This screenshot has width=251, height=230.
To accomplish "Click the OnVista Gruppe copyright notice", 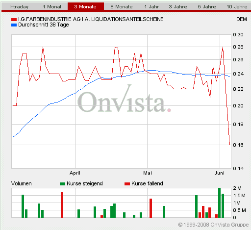I will click(x=213, y=225).
